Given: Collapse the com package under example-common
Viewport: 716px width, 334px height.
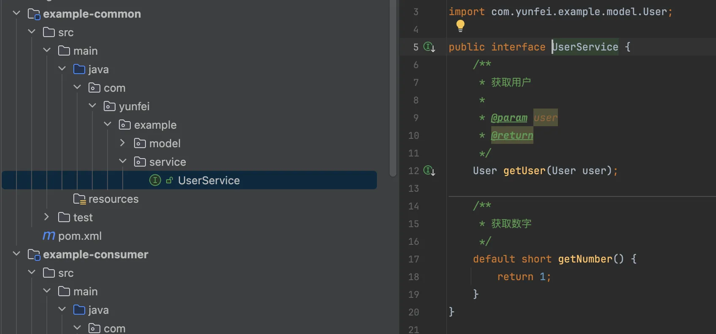Looking at the screenshot, I should 77,87.
